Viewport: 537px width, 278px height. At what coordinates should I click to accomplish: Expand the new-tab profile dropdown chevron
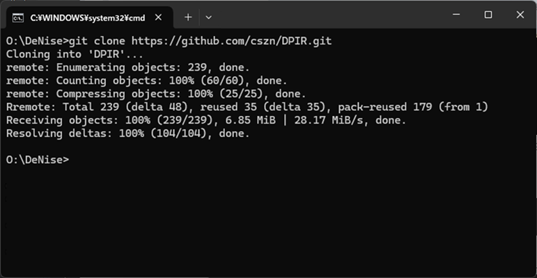pyautogui.click(x=208, y=17)
